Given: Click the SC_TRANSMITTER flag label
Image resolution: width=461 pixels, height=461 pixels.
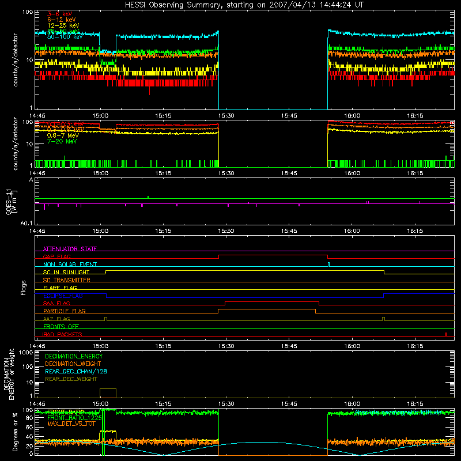Looking at the screenshot, I should [66, 280].
